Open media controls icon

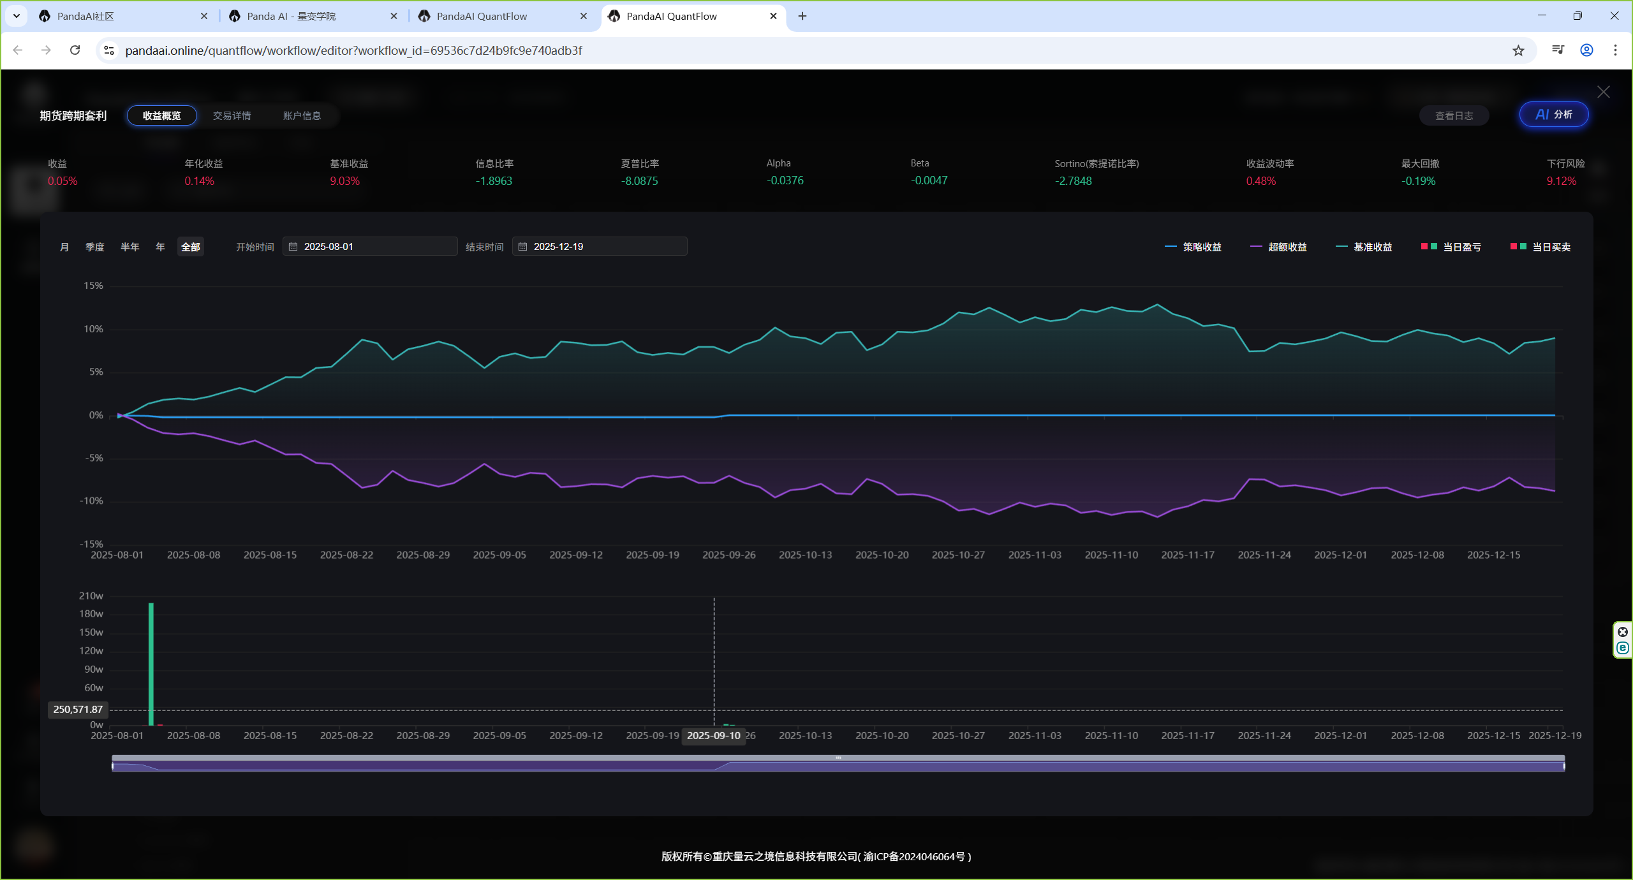[x=1558, y=50]
